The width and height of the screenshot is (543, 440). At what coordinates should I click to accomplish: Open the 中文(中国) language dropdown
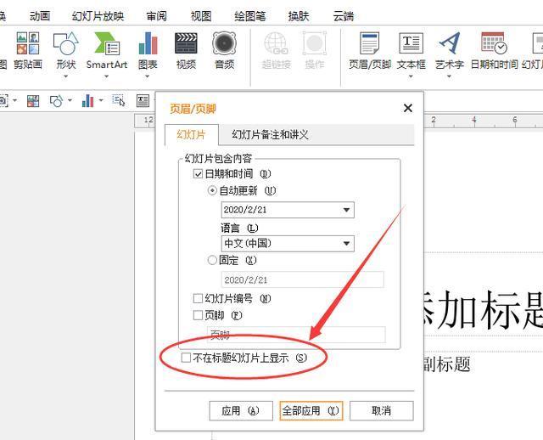coord(346,244)
